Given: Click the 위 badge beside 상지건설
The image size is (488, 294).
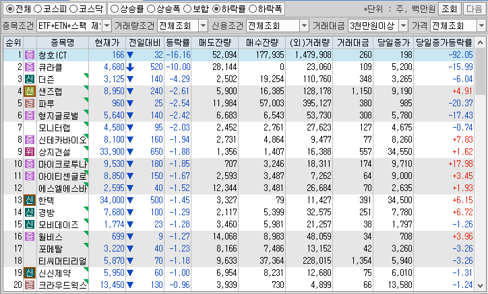Looking at the screenshot, I should [30, 152].
